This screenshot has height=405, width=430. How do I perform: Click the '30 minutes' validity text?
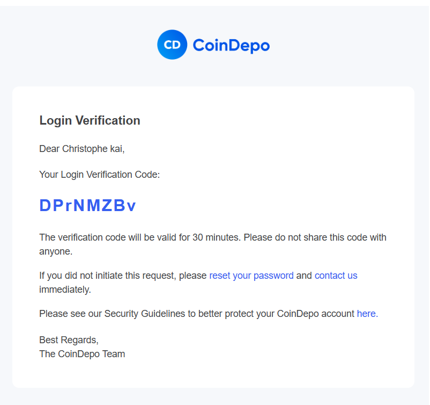(x=217, y=237)
